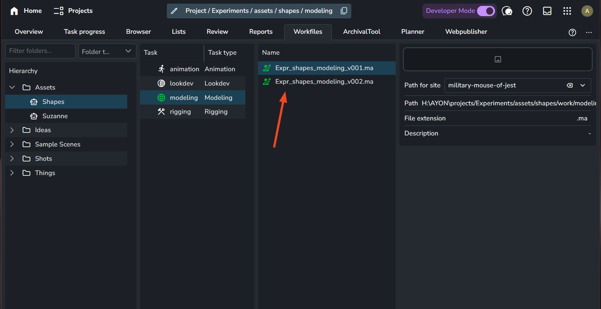This screenshot has height=309, width=601.
Task: Select the Shapes tree item
Action: [66, 102]
